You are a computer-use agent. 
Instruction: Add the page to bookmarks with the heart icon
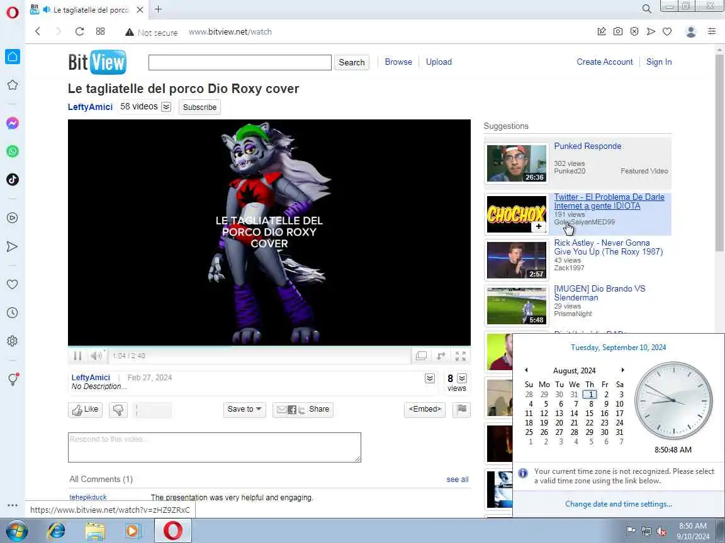point(667,31)
